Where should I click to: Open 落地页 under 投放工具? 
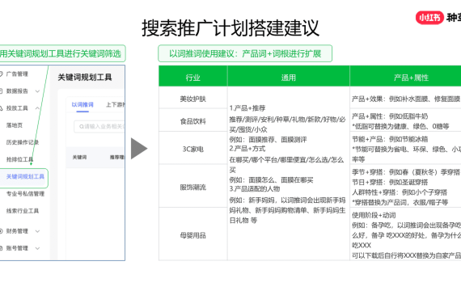pos(15,125)
